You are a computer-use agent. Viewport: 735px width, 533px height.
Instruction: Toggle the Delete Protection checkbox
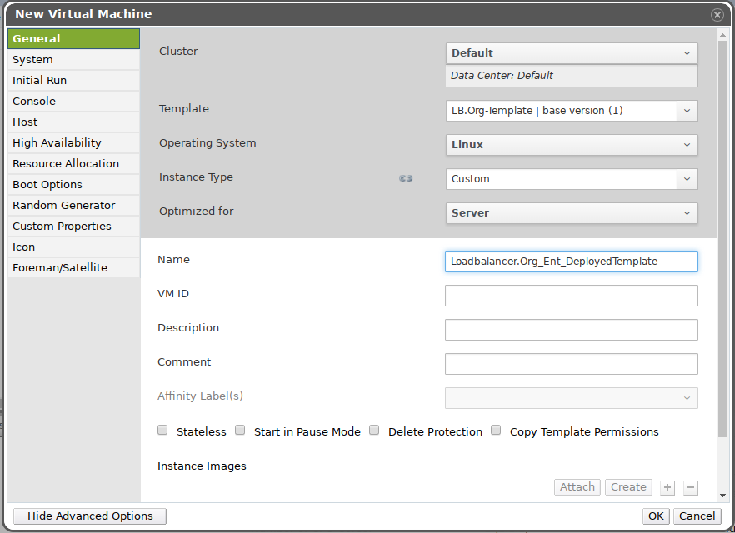pyautogui.click(x=374, y=431)
